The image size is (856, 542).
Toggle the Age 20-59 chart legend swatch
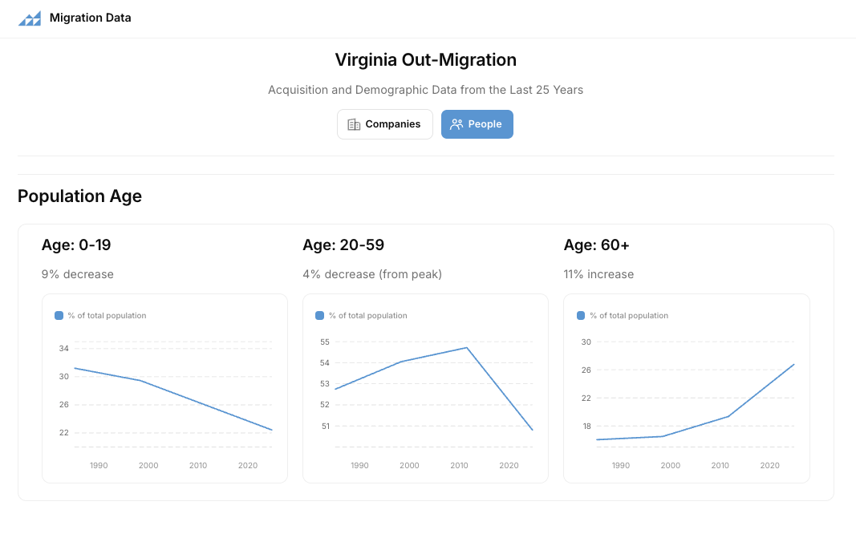point(320,315)
